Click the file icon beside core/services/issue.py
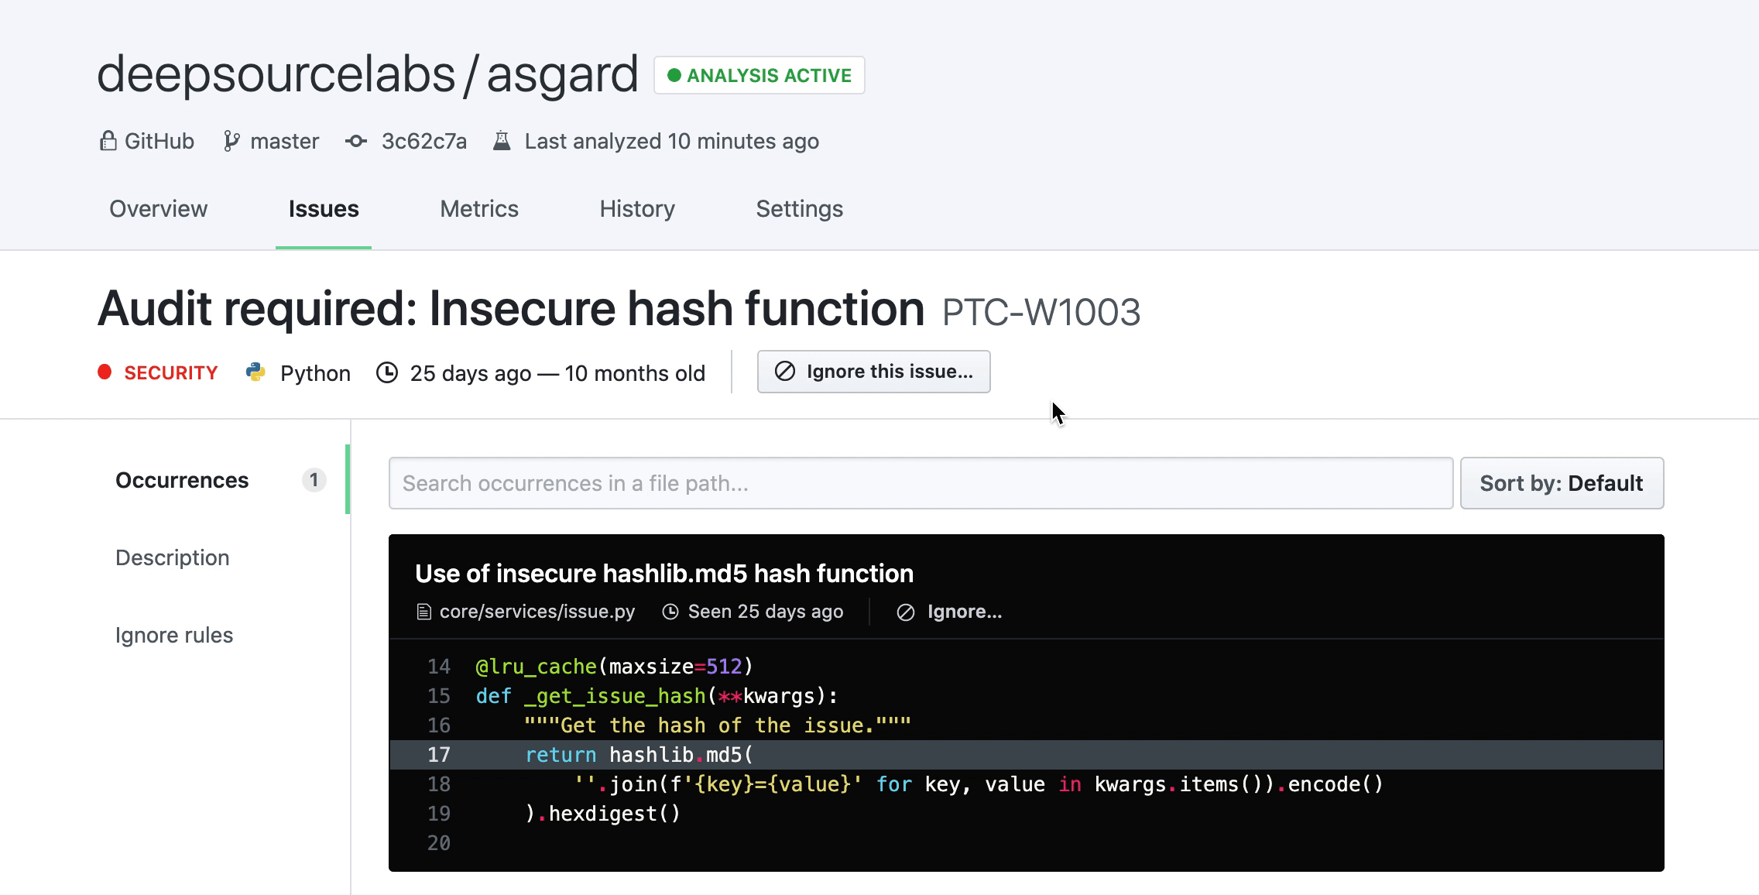Viewport: 1759px width, 895px height. tap(423, 612)
